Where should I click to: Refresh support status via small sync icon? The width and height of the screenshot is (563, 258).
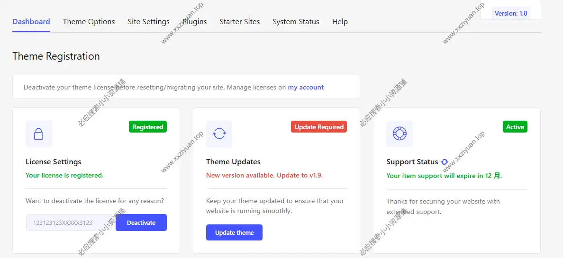pos(445,162)
